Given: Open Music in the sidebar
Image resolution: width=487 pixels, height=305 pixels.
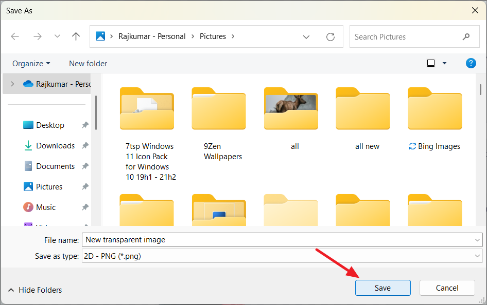Looking at the screenshot, I should pyautogui.click(x=40, y=207).
